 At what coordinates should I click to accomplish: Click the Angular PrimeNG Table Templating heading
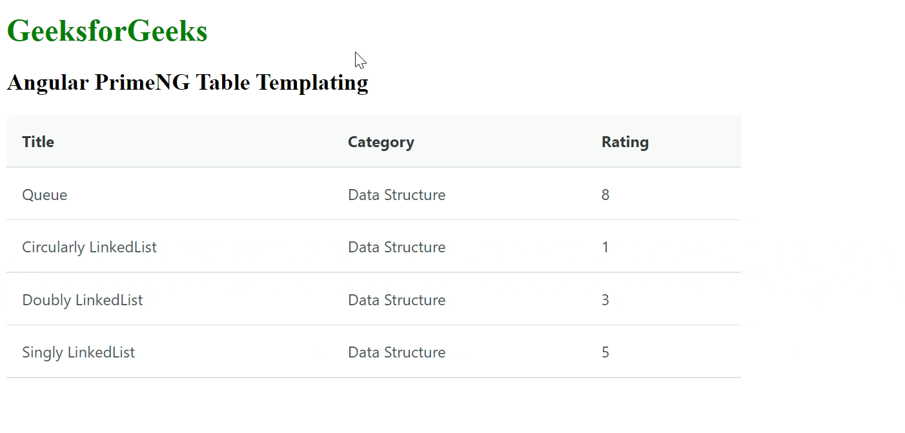click(x=187, y=83)
